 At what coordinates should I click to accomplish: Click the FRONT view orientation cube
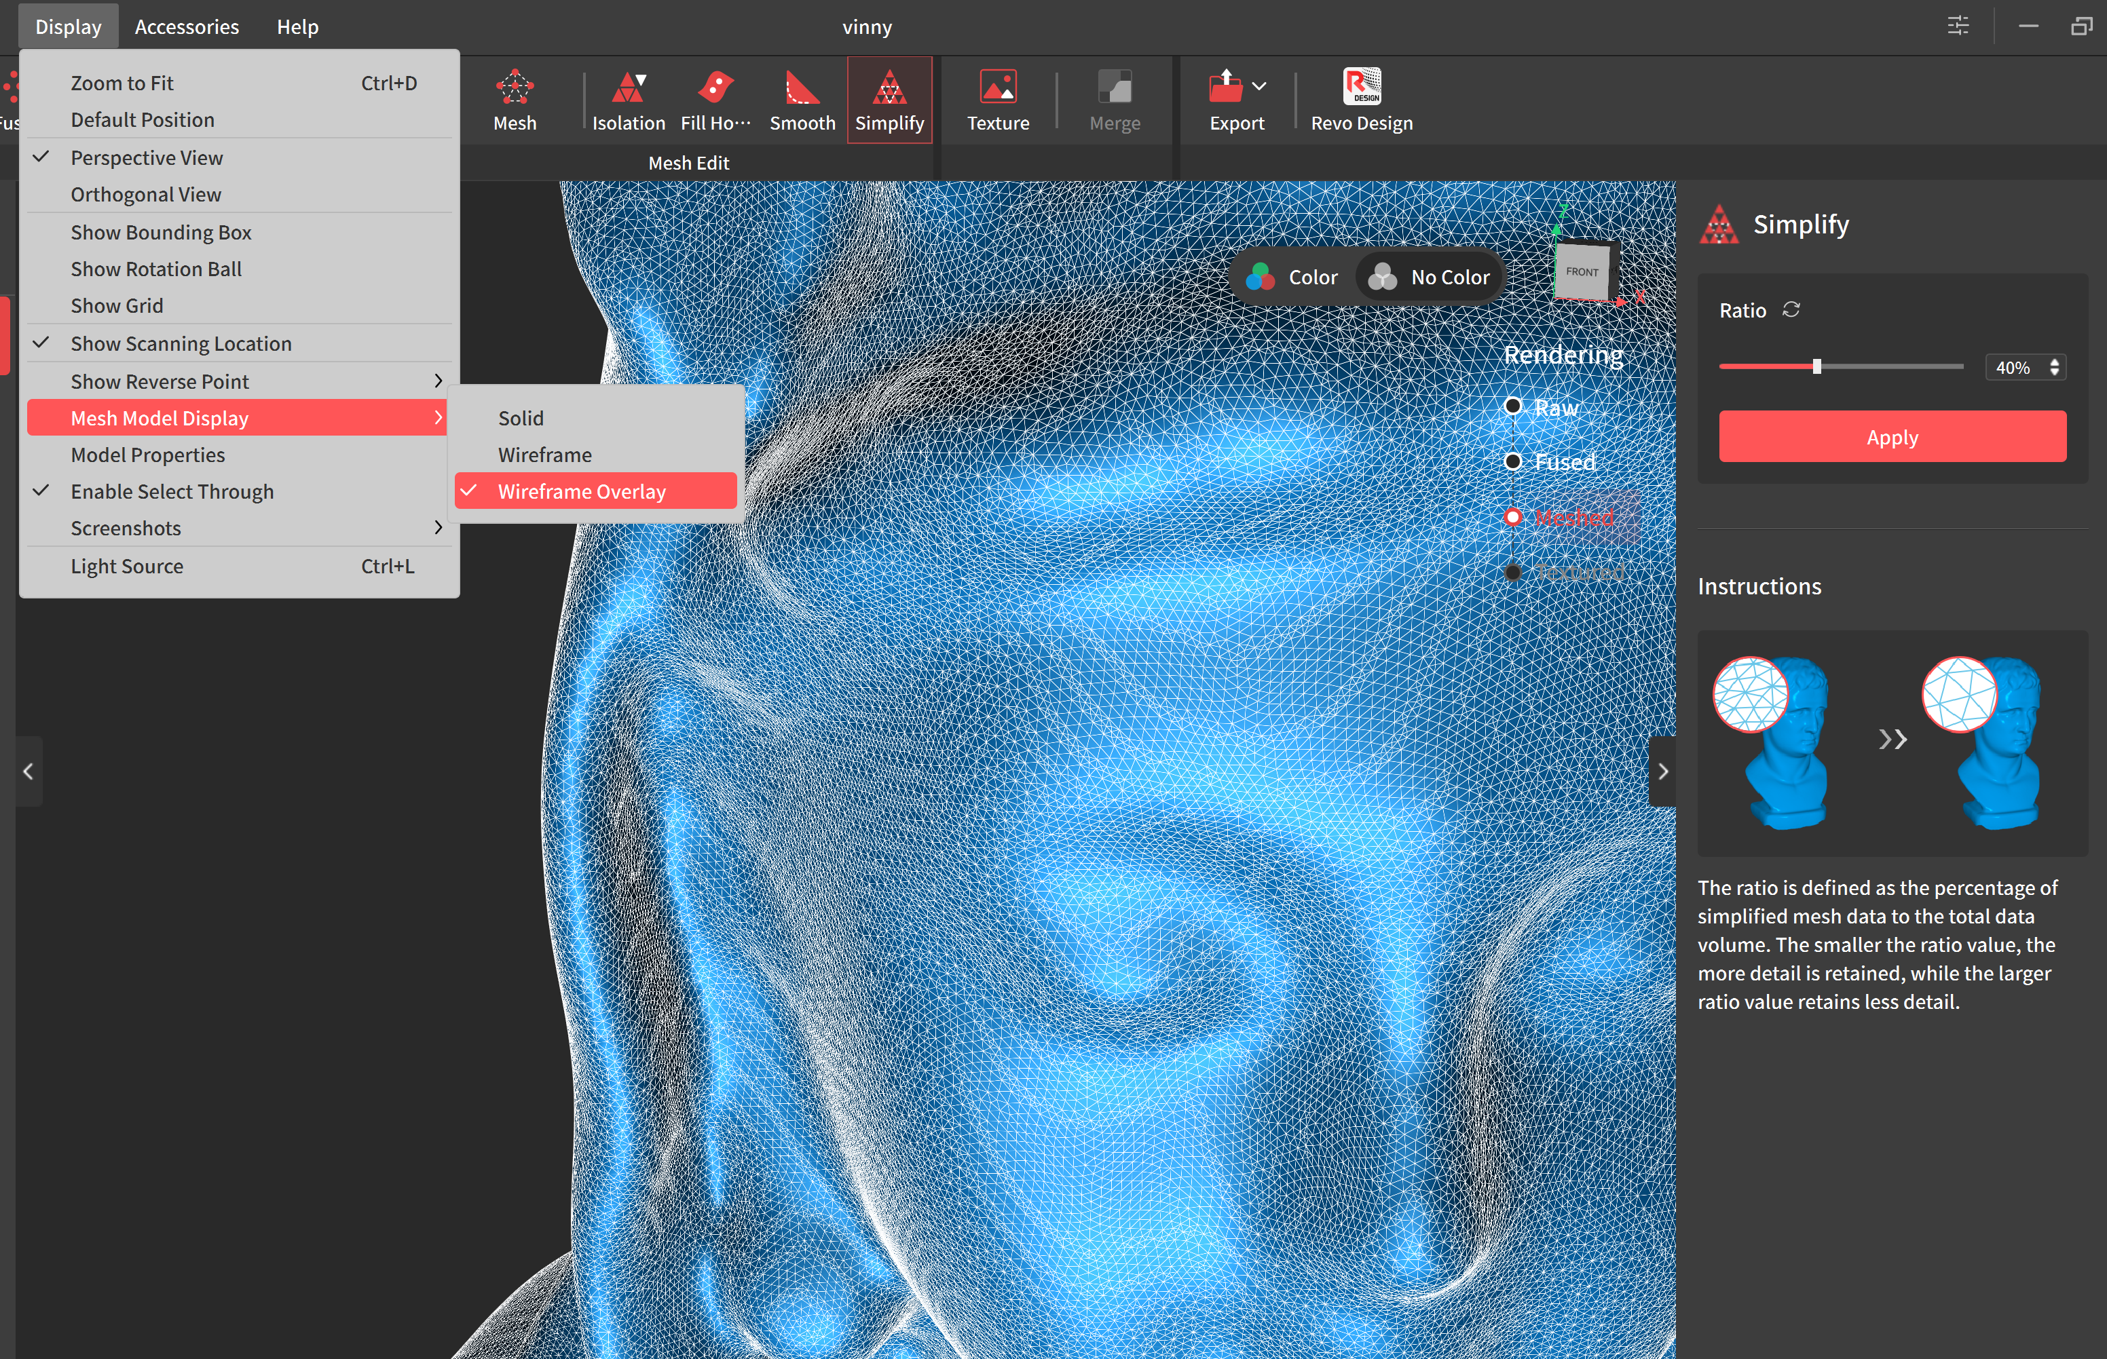click(x=1582, y=272)
